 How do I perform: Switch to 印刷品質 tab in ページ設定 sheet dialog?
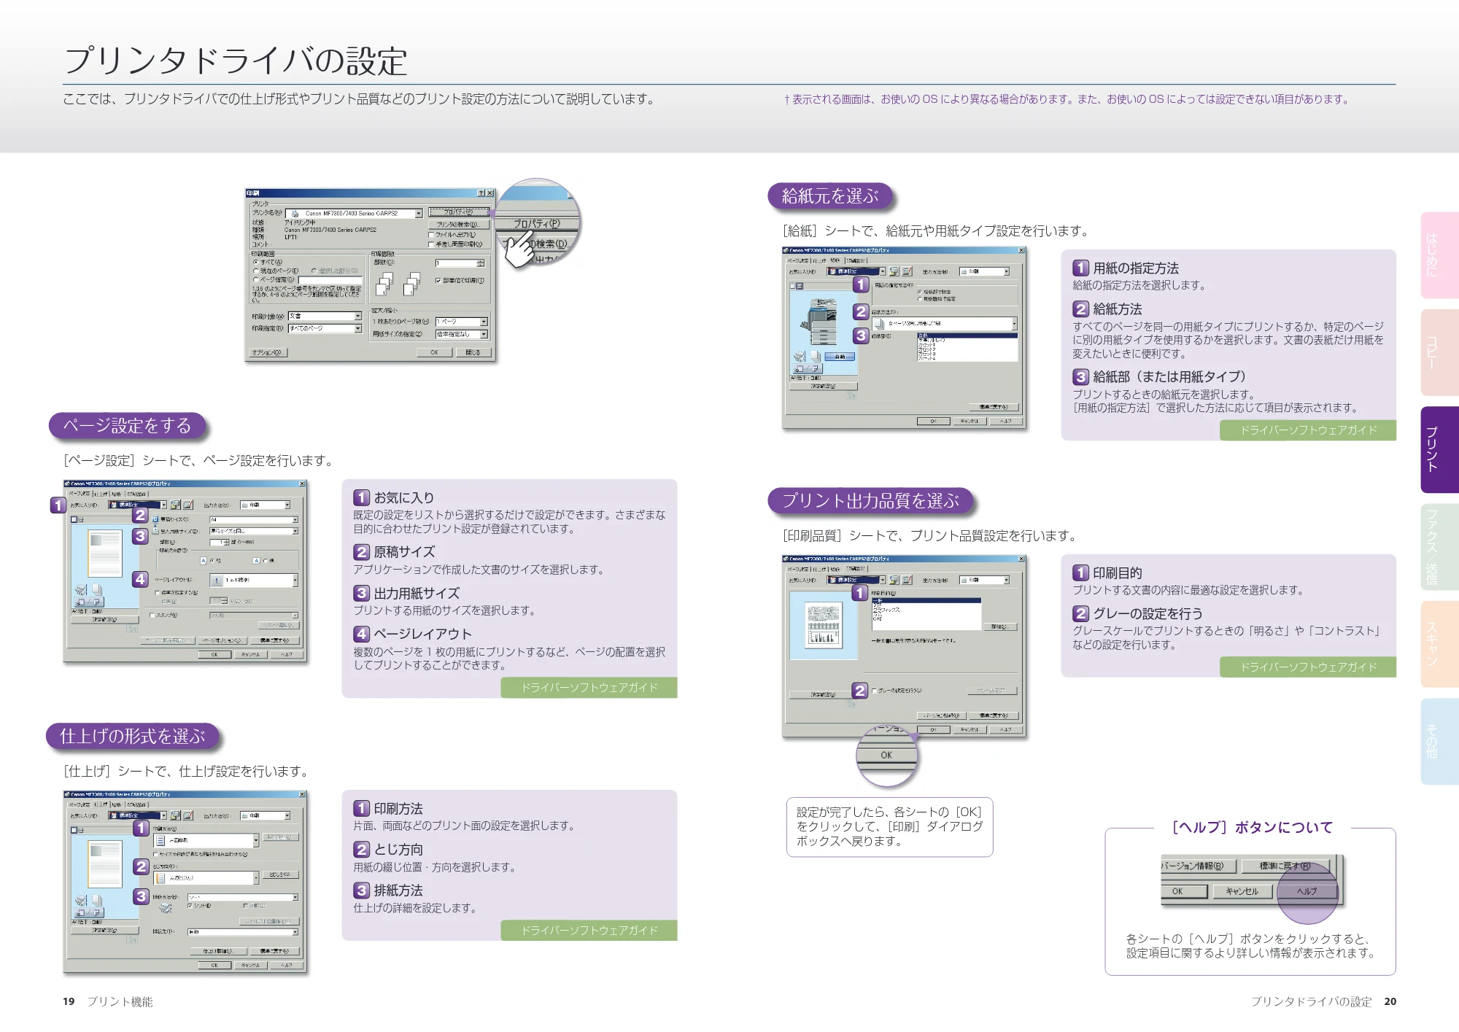(x=137, y=494)
